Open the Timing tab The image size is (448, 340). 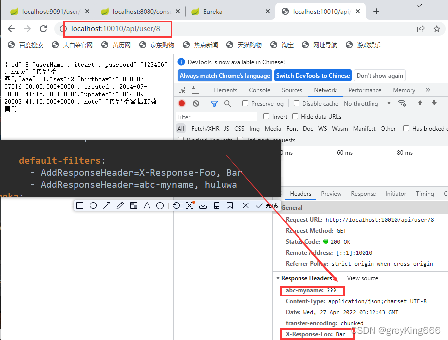[x=425, y=194]
